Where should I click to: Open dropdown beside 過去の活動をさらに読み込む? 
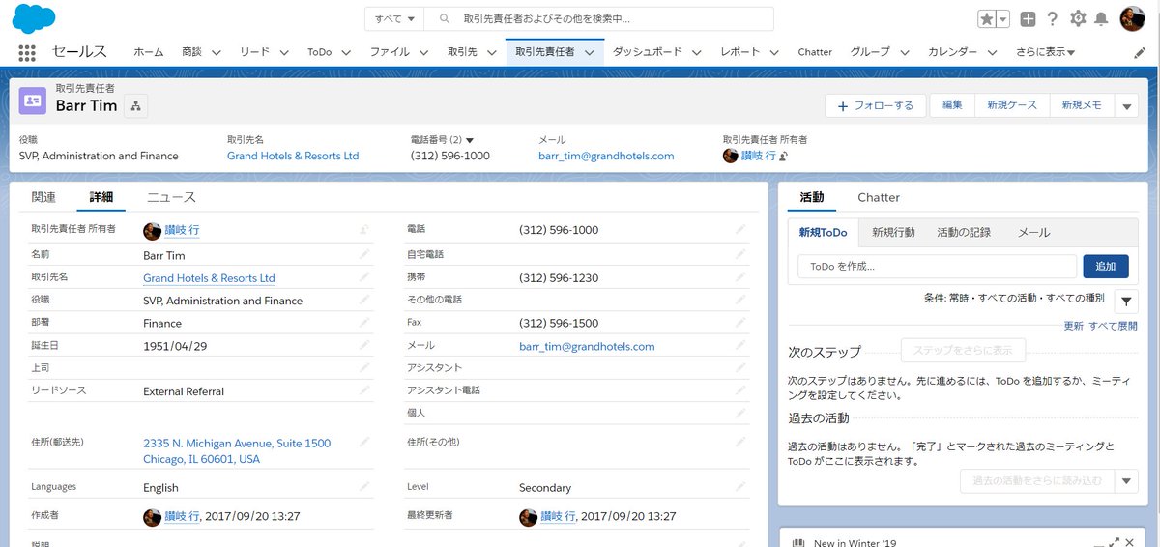point(1127,481)
